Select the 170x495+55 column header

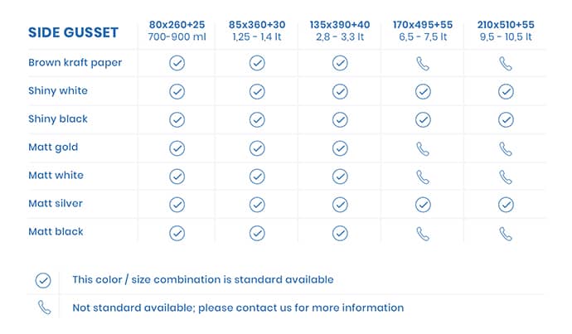coord(423,31)
